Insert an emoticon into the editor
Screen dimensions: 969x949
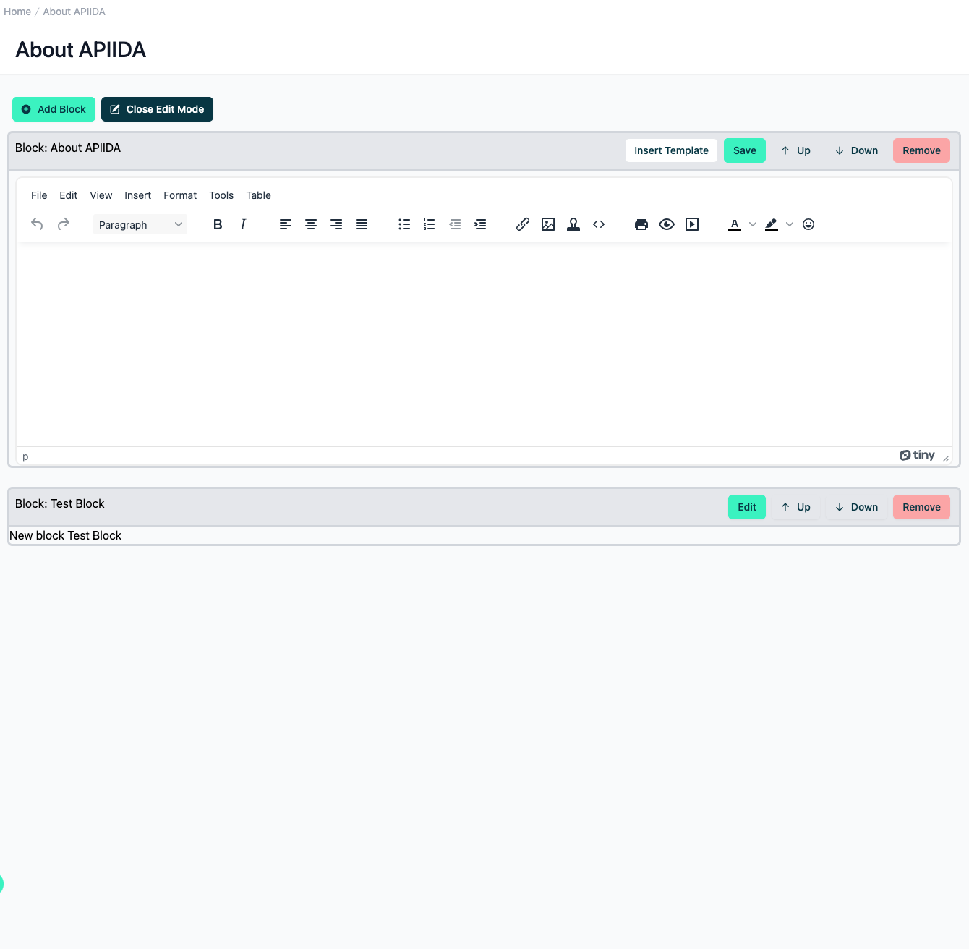click(x=808, y=224)
